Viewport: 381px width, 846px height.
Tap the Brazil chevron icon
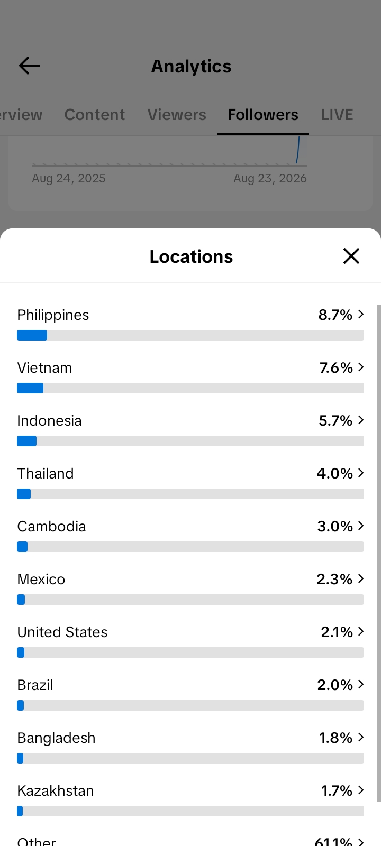[x=361, y=684]
